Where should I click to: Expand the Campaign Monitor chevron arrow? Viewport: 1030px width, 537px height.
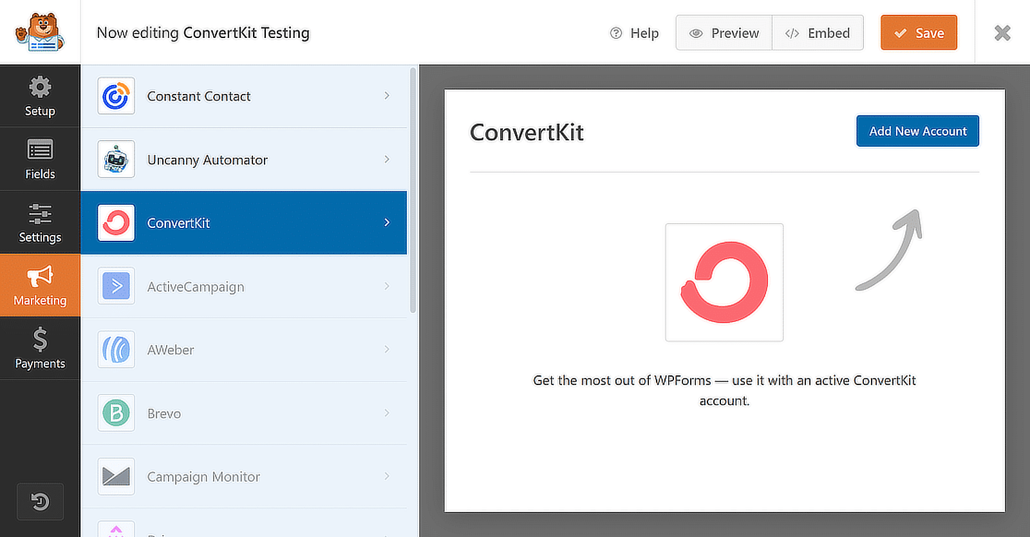point(387,476)
